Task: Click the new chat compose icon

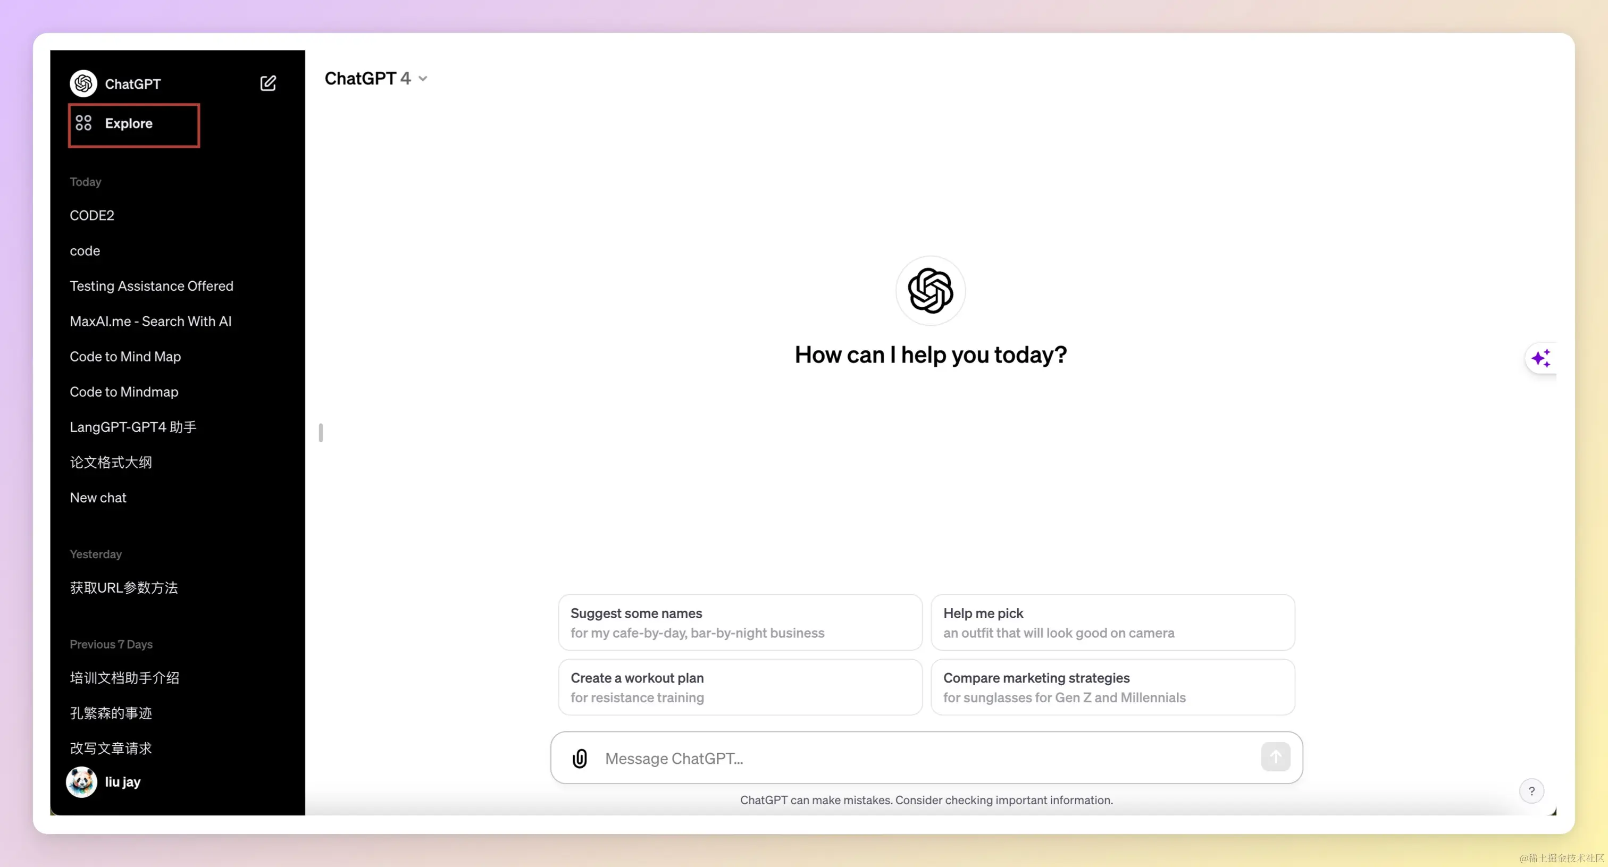Action: tap(268, 83)
